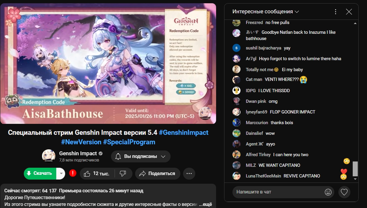The image size is (367, 208).
Task: Toggle the subscription bell Вы подписаны
Action: (141, 156)
